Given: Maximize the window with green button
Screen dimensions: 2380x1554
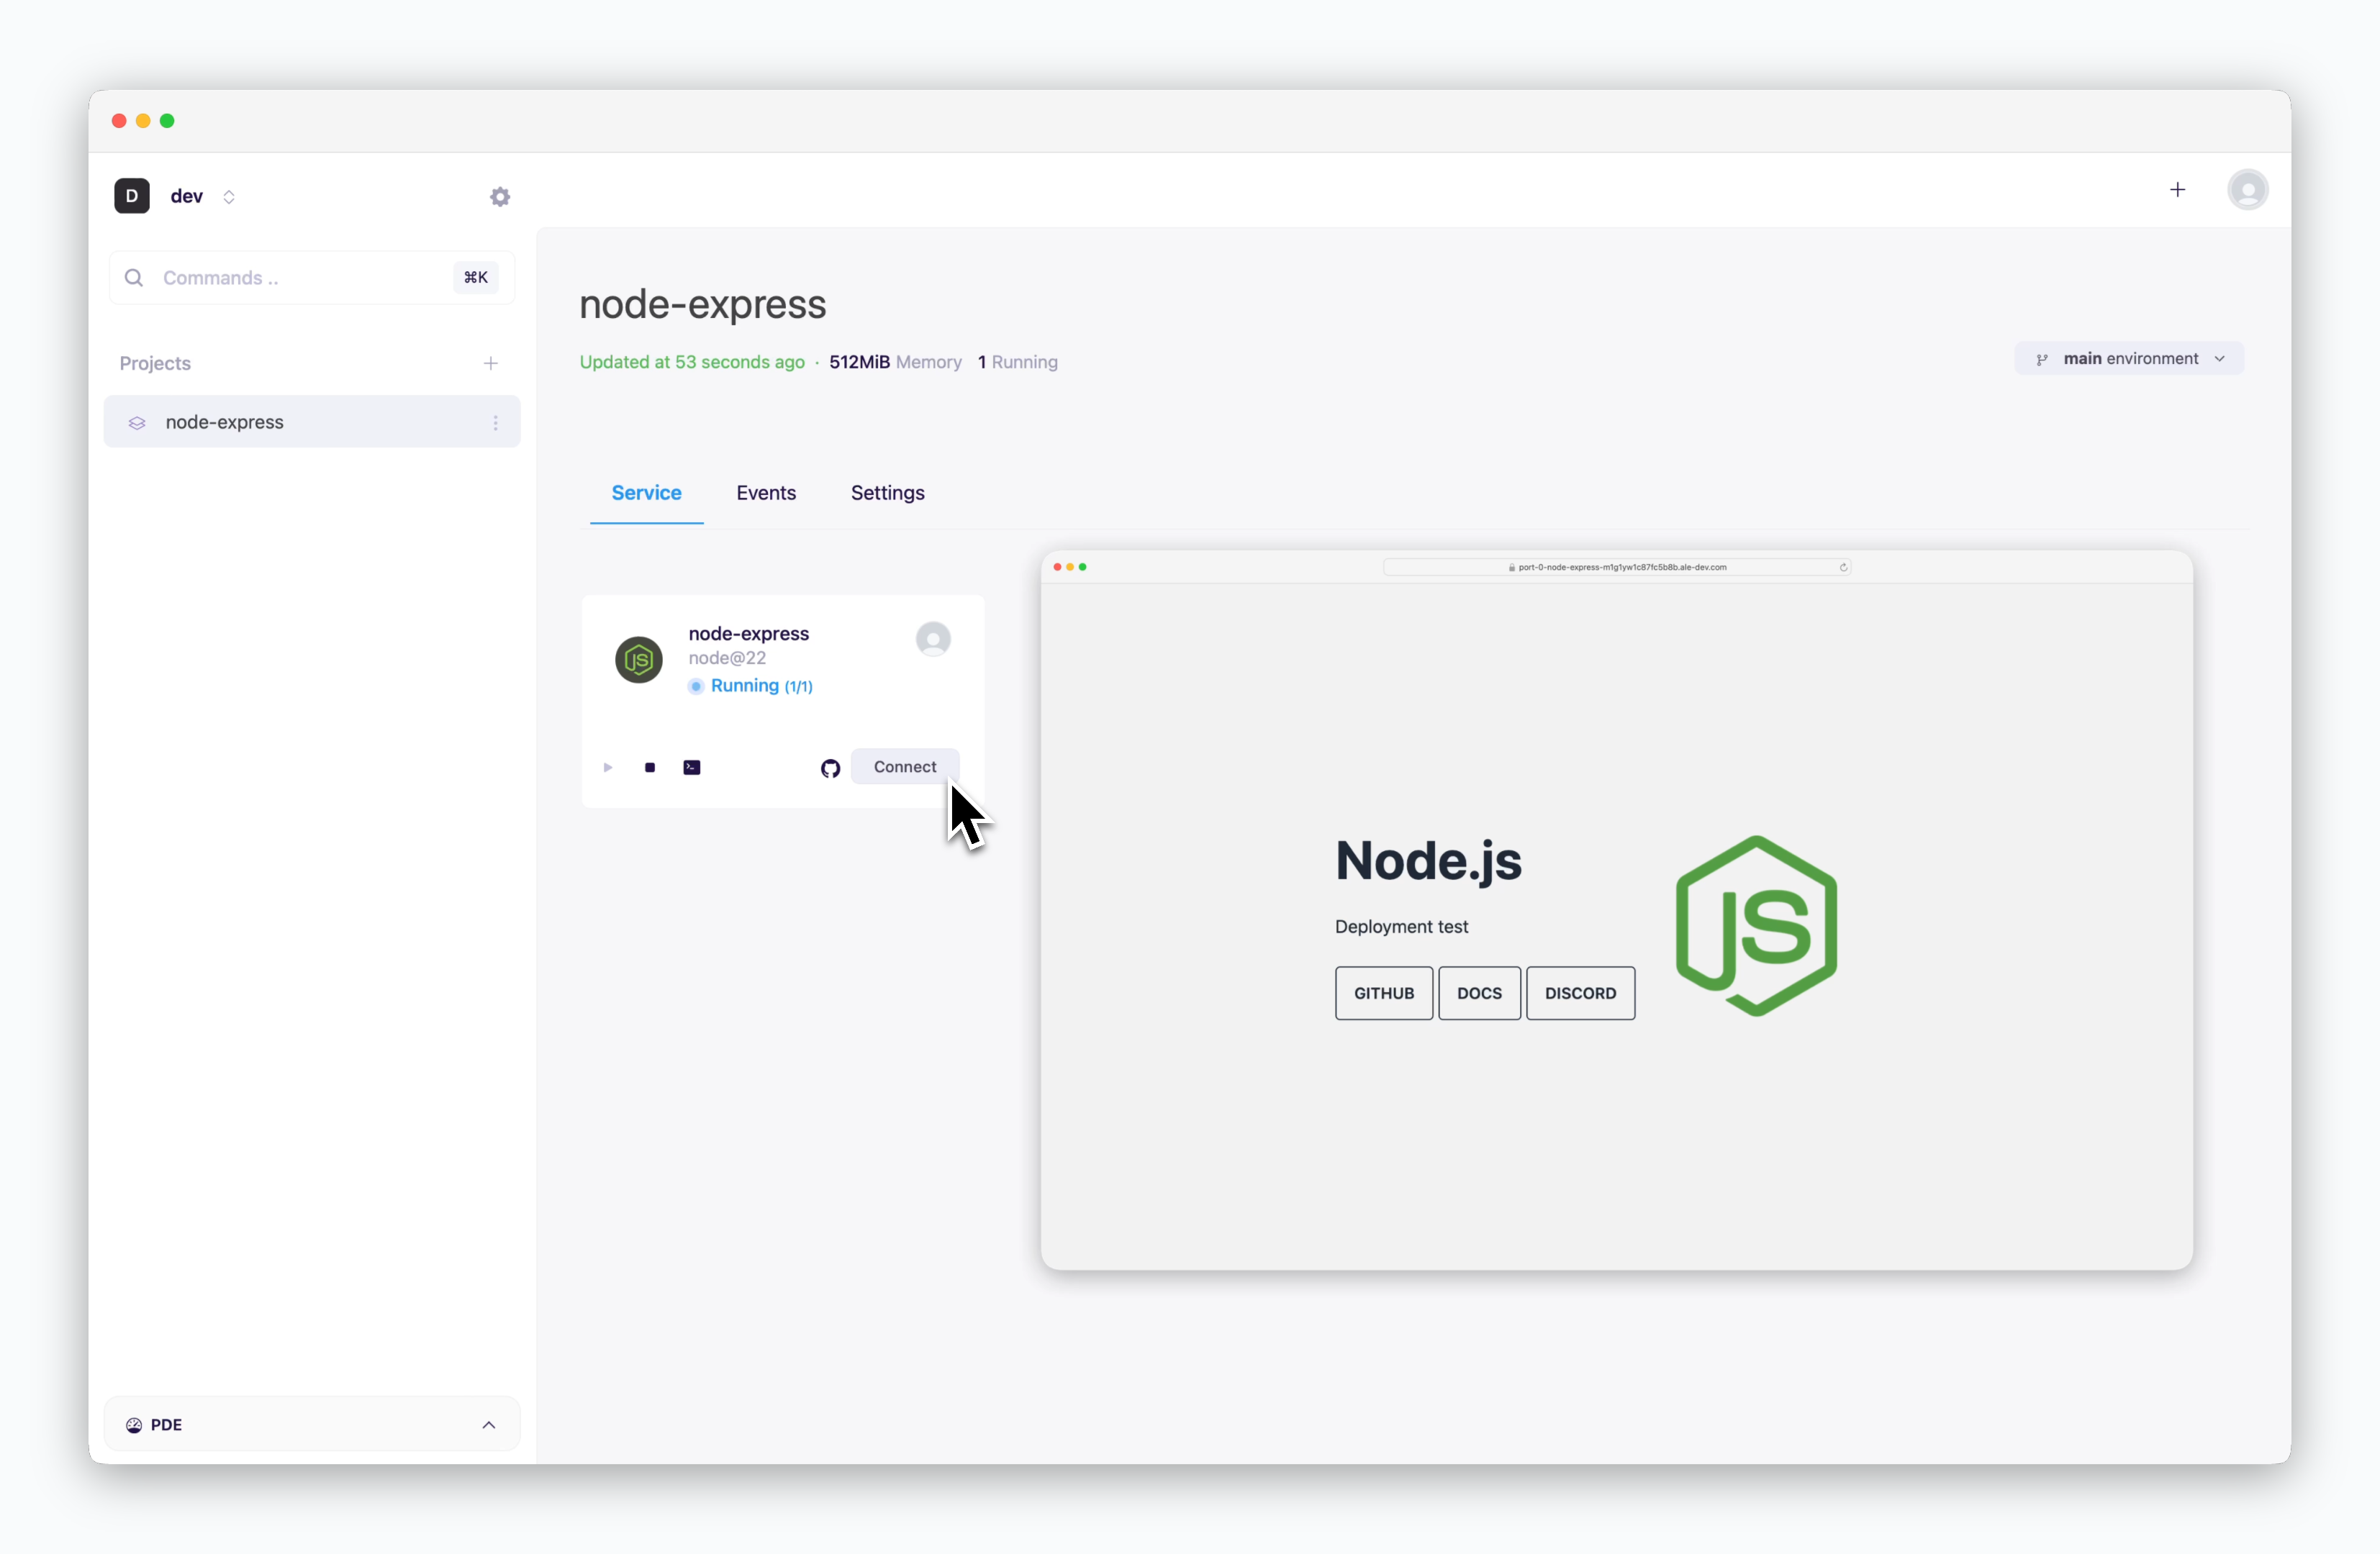Looking at the screenshot, I should click(167, 121).
